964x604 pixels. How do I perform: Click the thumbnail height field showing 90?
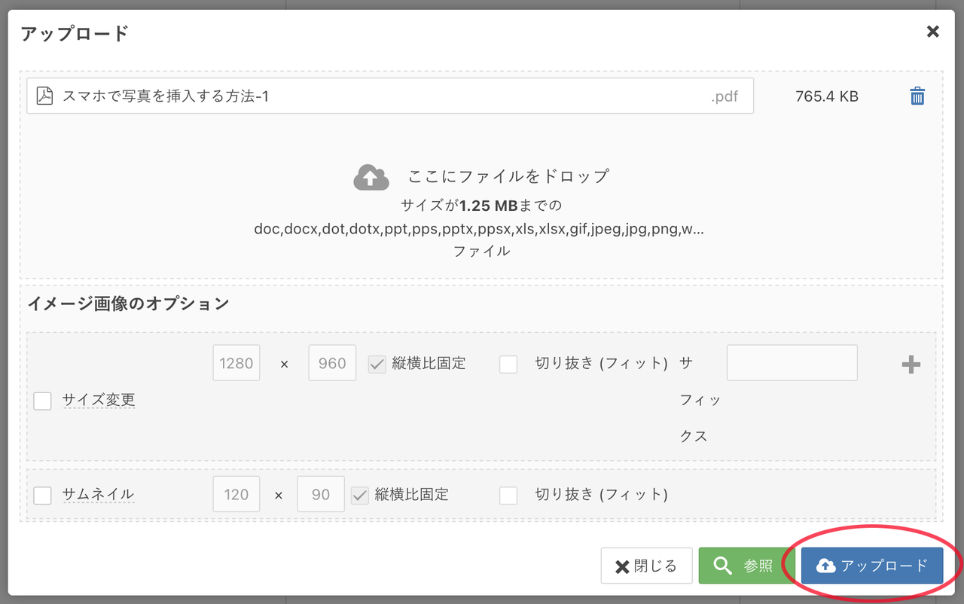coord(321,495)
